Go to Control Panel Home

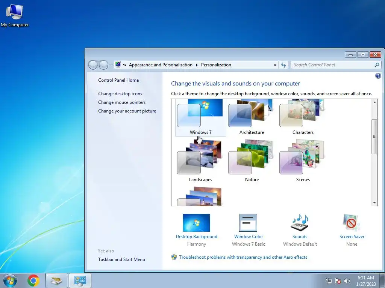coord(118,80)
